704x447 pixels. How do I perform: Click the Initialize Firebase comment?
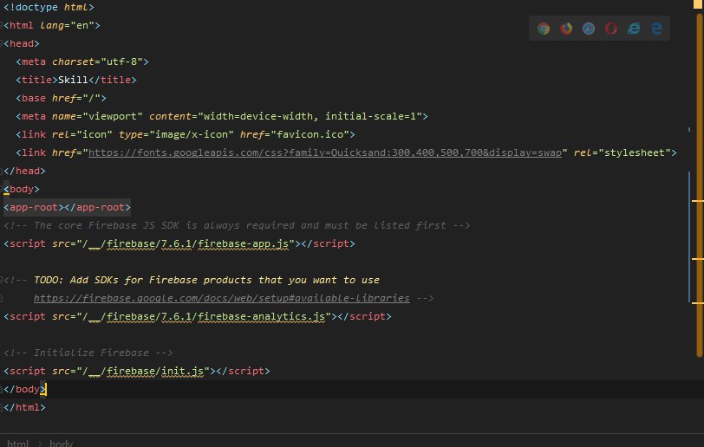point(88,353)
